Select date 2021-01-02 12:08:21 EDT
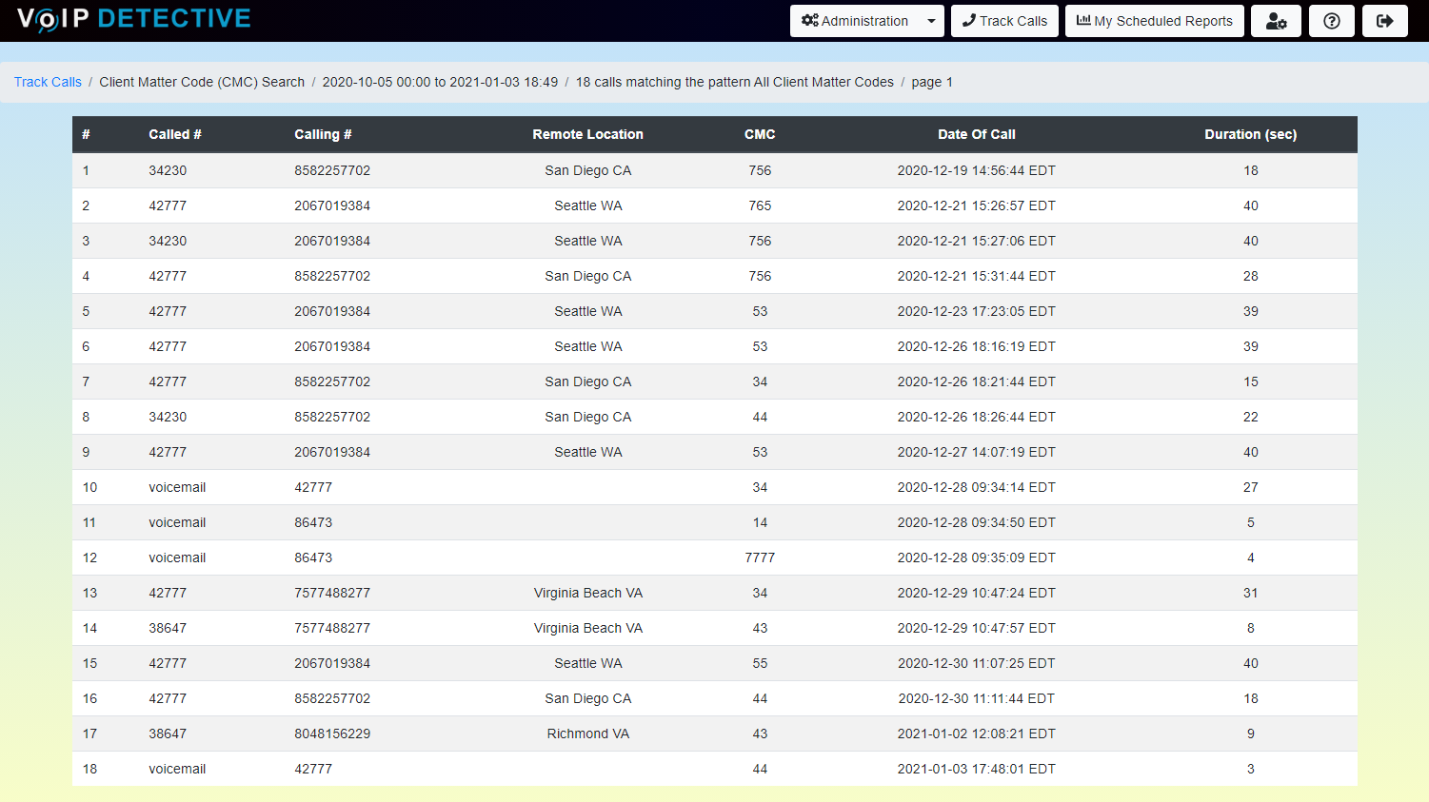 pos(977,734)
